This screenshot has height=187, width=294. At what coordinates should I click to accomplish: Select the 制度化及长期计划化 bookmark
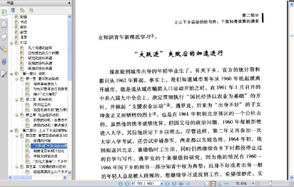click(x=49, y=151)
